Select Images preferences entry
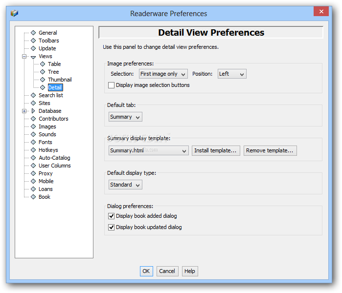Viewport: 342px width, 293px height. (47, 126)
